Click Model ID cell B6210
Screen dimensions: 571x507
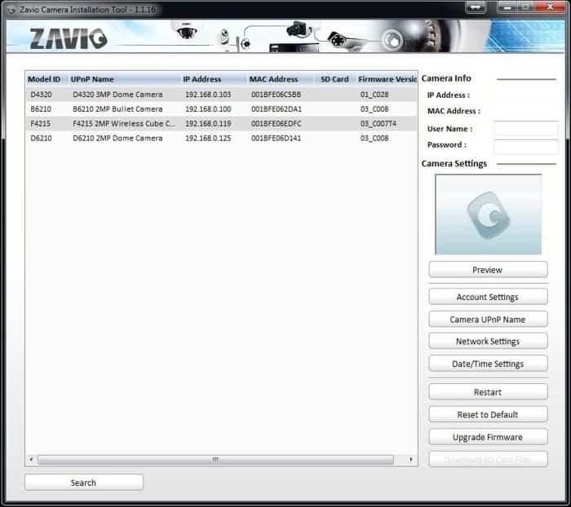[x=41, y=109]
